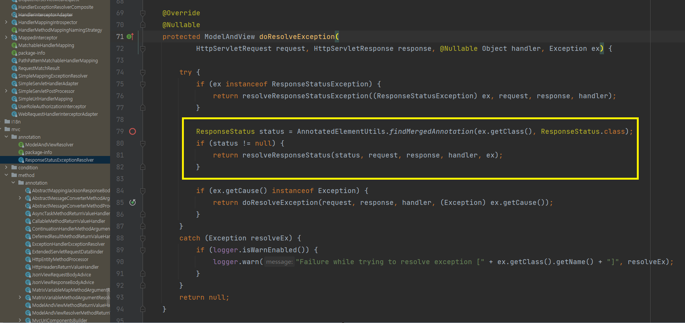The image size is (685, 323).
Task: Open ExtendedServletRequestDataBinder class
Action: [68, 252]
